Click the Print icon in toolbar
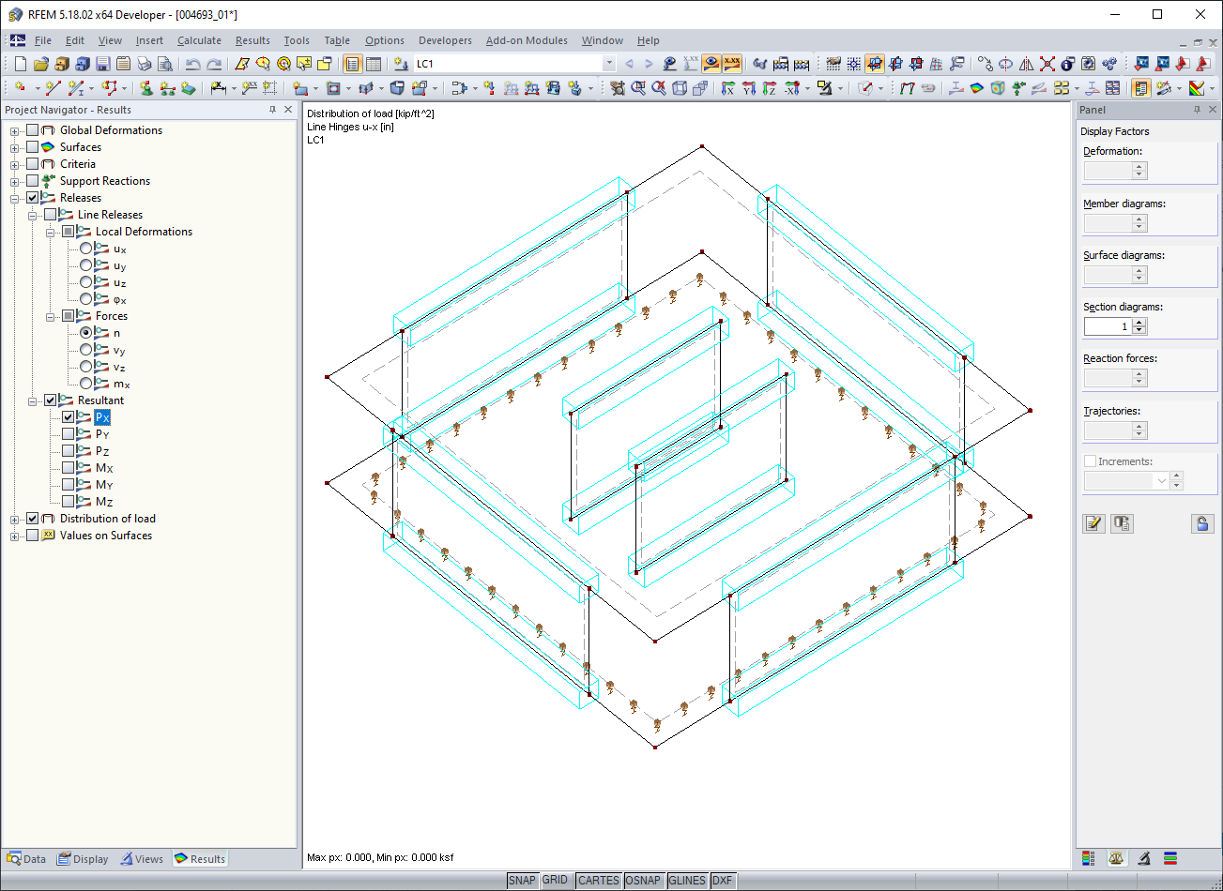The image size is (1223, 891). pos(144,64)
